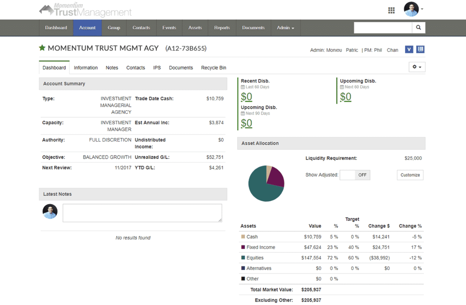Open the apps grid icon

391,10
